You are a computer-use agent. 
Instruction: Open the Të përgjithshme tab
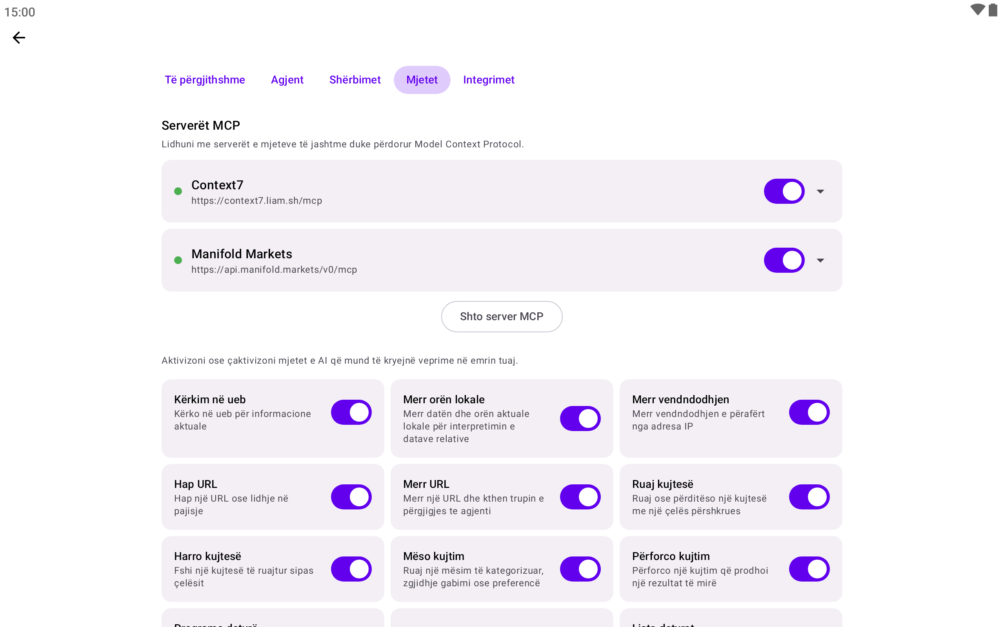(x=205, y=80)
